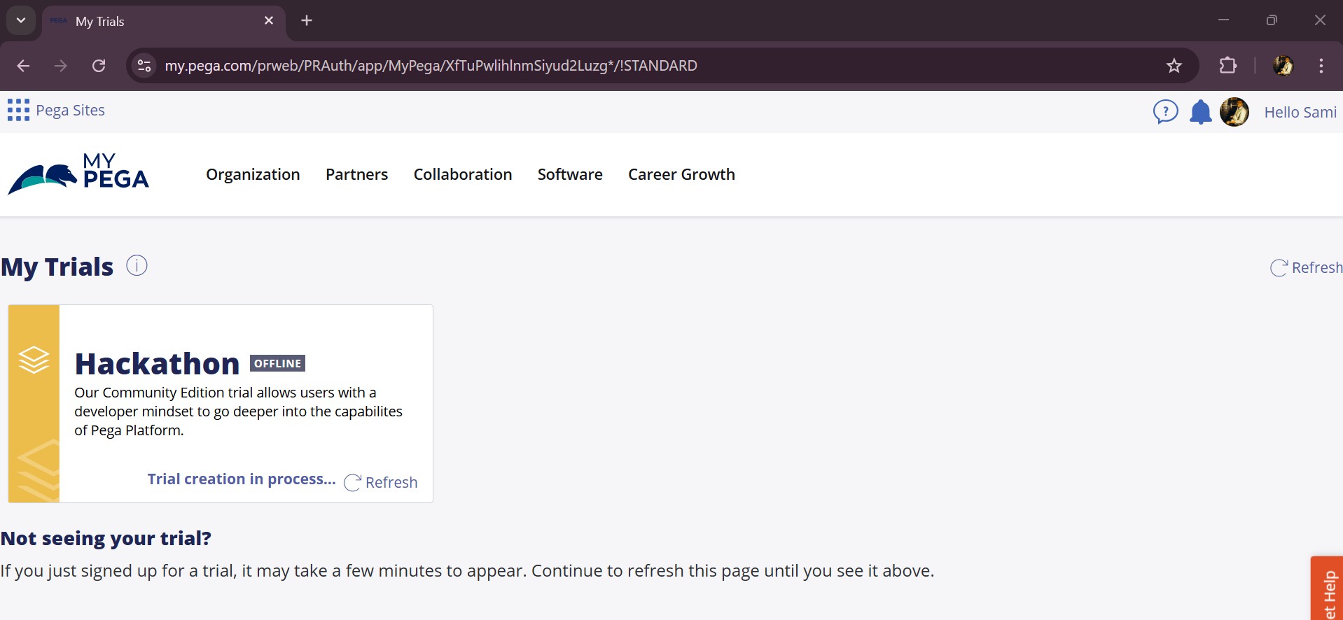Select the Career Growth menu item
The width and height of the screenshot is (1343, 620).
pyautogui.click(x=681, y=174)
